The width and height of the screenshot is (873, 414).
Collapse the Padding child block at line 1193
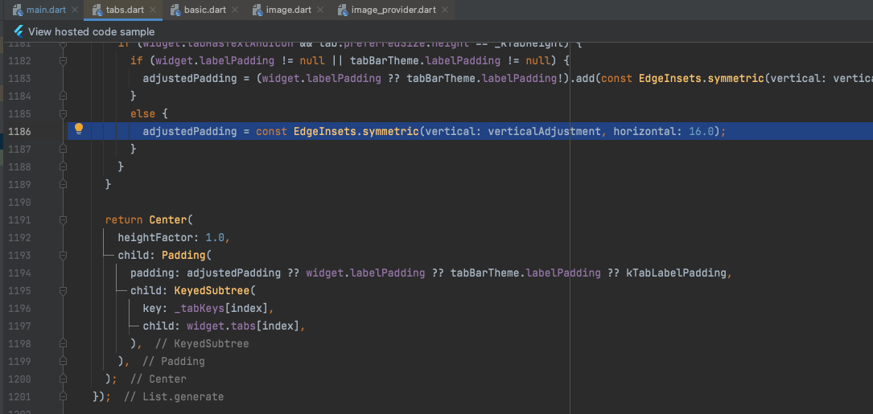[63, 256]
